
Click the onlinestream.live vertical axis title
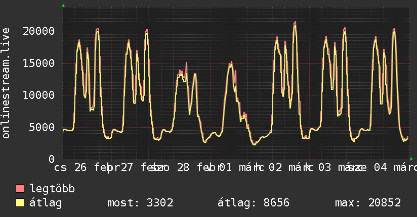pos(6,83)
